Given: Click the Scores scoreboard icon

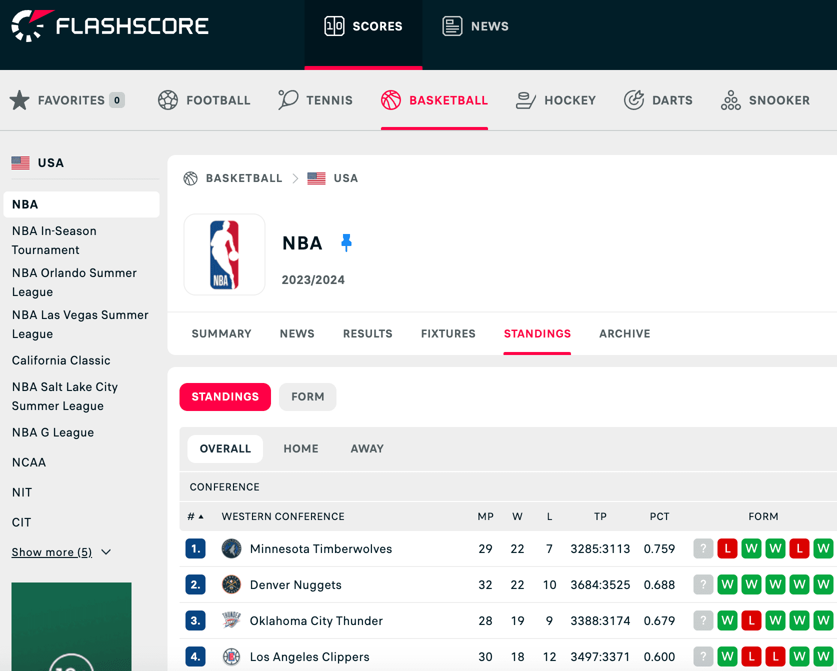Looking at the screenshot, I should coord(334,26).
